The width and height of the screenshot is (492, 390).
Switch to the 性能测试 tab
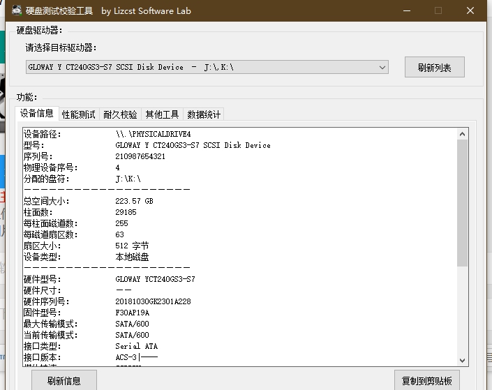79,114
